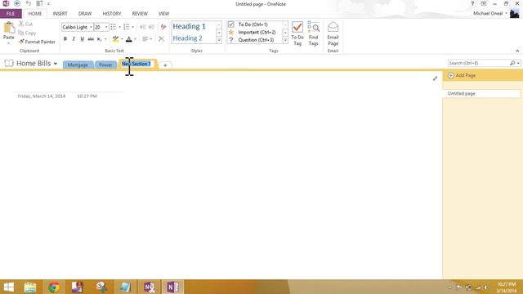Viewport: 523px width, 294px height.
Task: Apply numbered list formatting
Action: point(127,27)
